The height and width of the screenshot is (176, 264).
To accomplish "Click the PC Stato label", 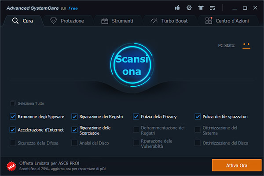I will 227,46.
